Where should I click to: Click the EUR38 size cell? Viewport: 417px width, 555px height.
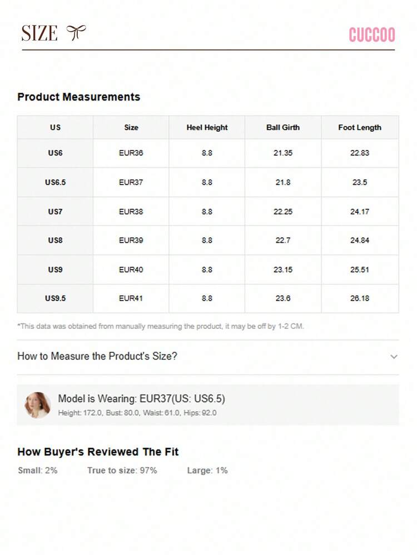131,212
